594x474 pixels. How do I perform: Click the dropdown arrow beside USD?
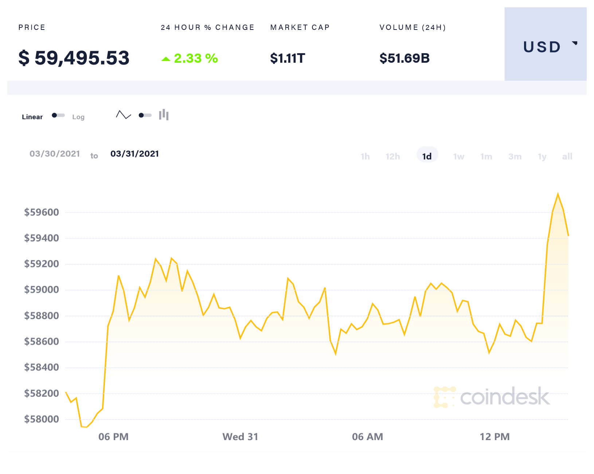coord(575,43)
